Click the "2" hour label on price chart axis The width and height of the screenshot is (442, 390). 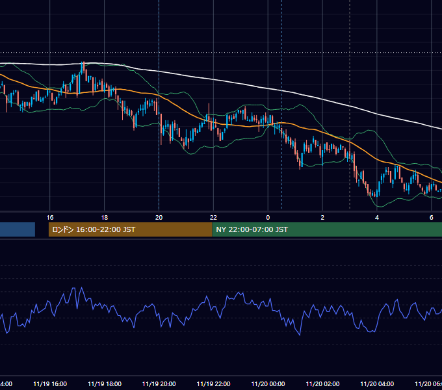click(322, 217)
